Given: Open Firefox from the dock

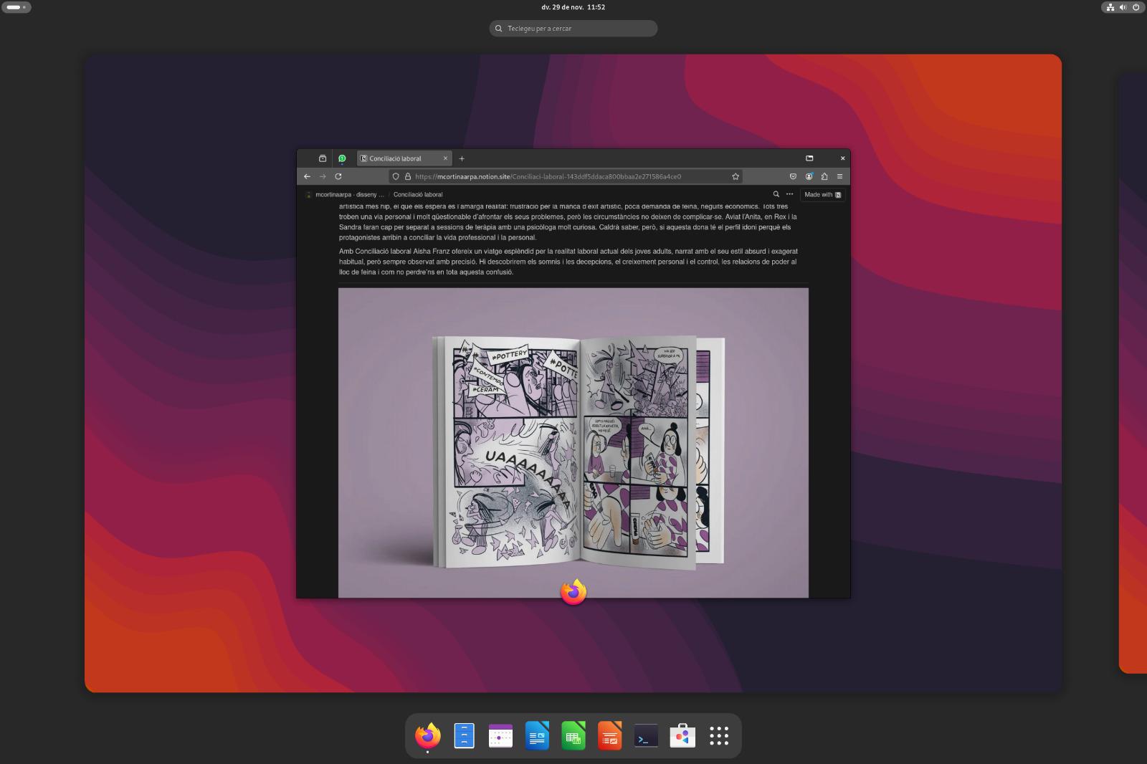Looking at the screenshot, I should [428, 735].
